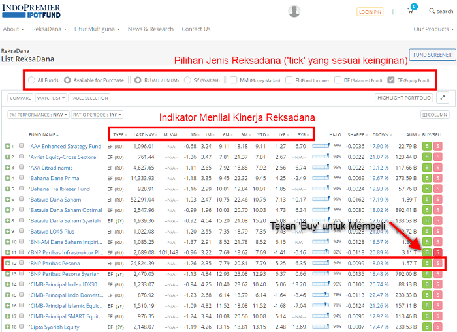Open the WATCHLIST dropdown button

tap(51, 98)
